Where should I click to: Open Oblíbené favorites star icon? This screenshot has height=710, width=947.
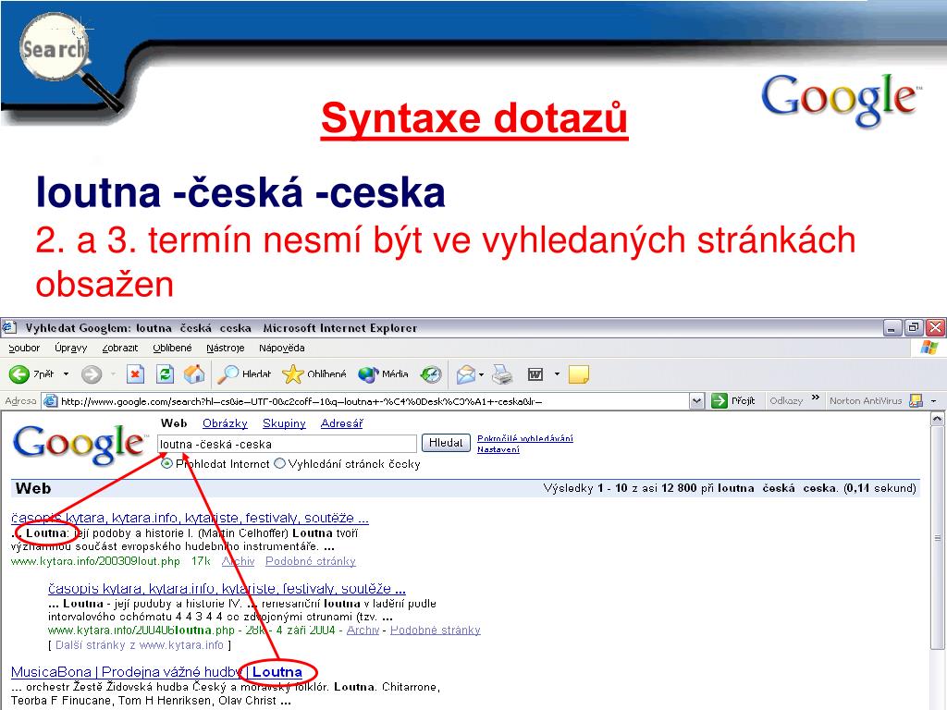[x=314, y=374]
